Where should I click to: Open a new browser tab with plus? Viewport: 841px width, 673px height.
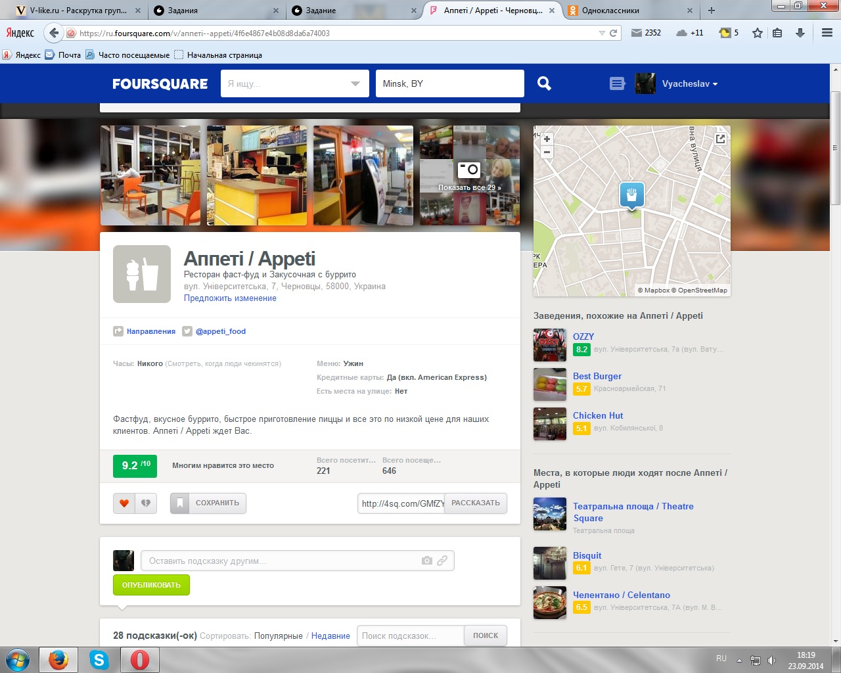point(712,11)
